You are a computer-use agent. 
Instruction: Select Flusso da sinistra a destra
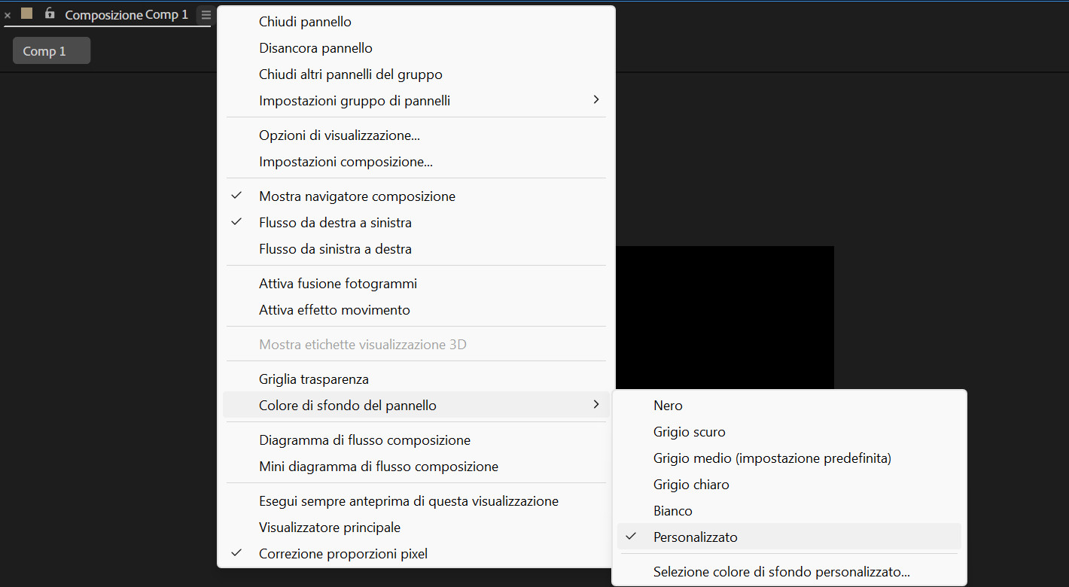click(335, 249)
